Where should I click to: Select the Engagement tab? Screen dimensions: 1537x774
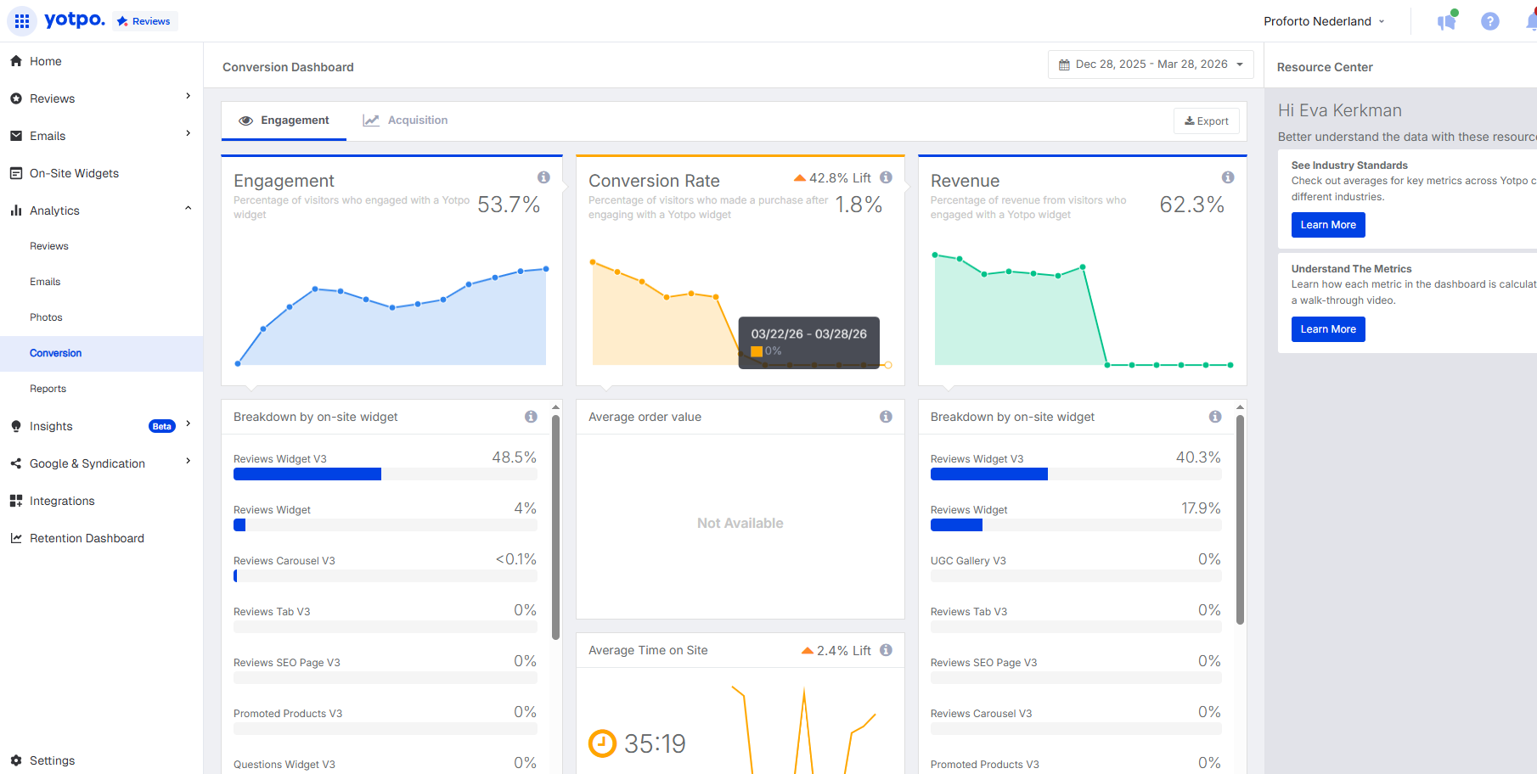pyautogui.click(x=284, y=121)
